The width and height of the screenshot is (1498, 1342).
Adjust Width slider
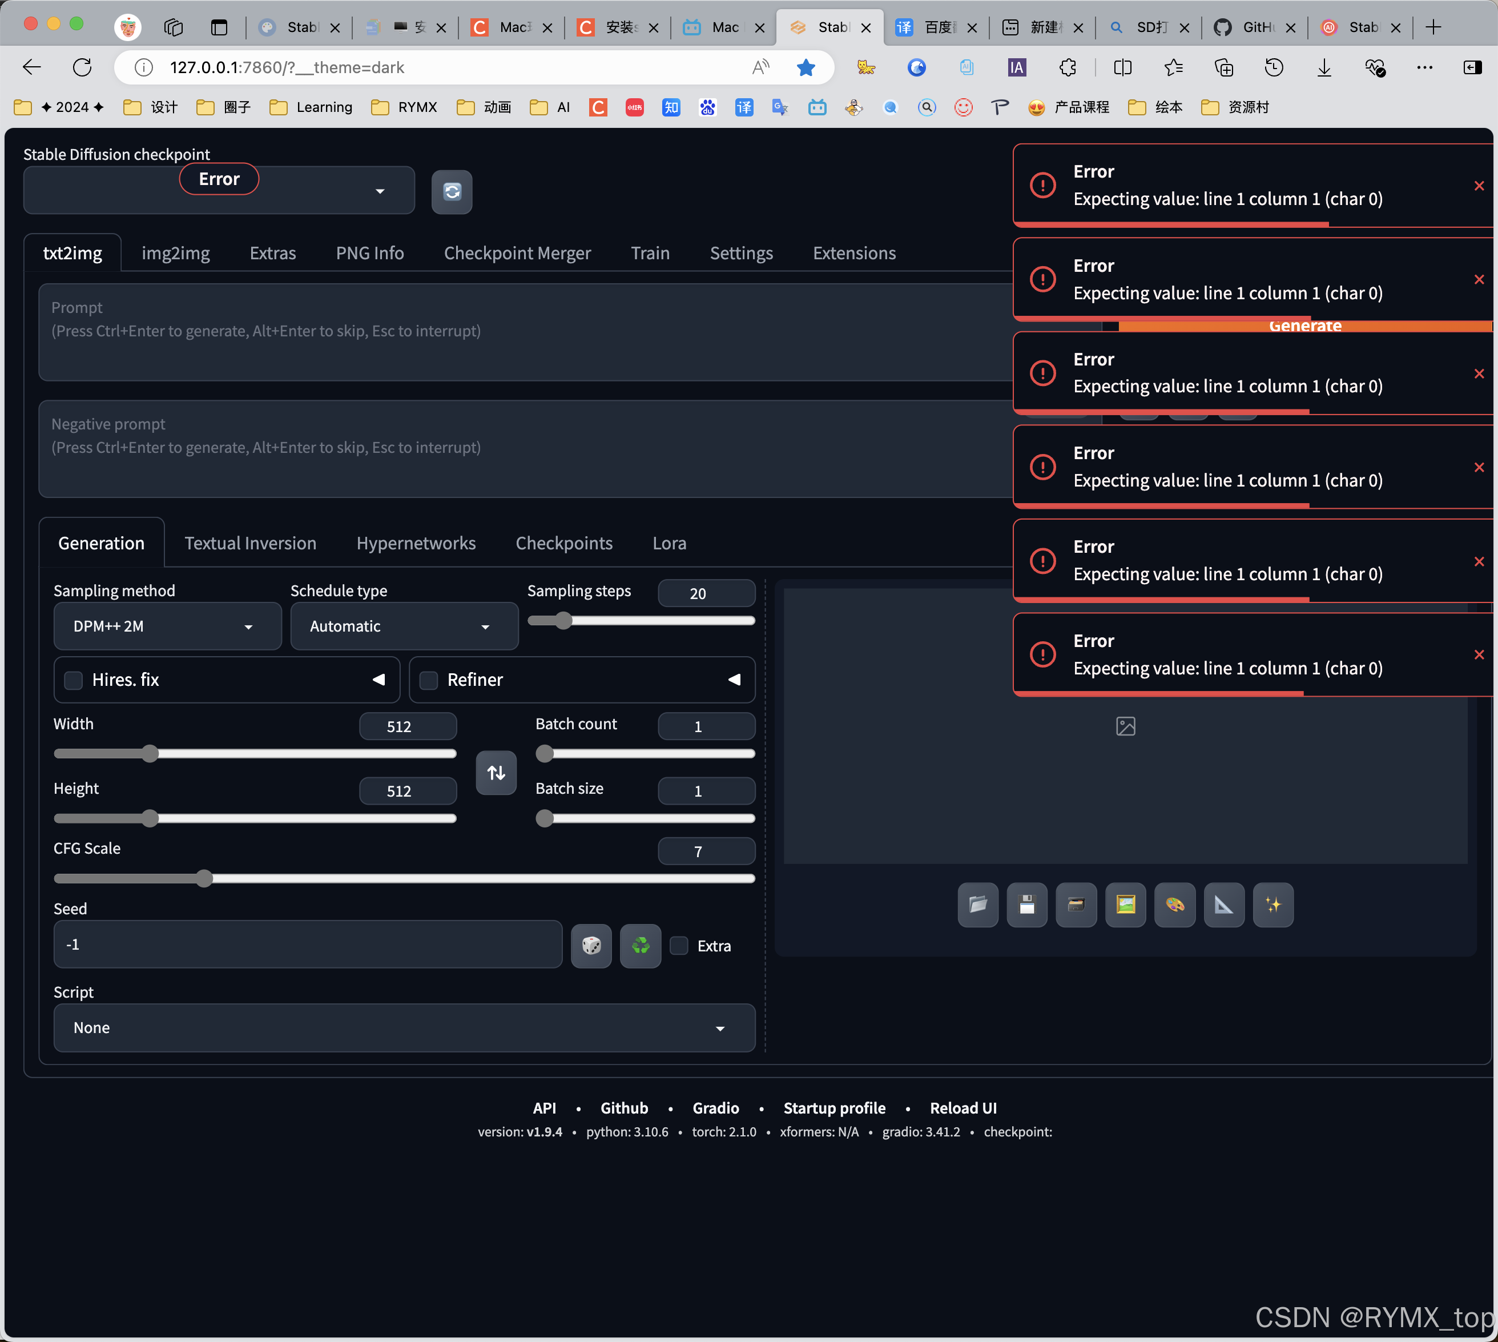[x=255, y=754]
